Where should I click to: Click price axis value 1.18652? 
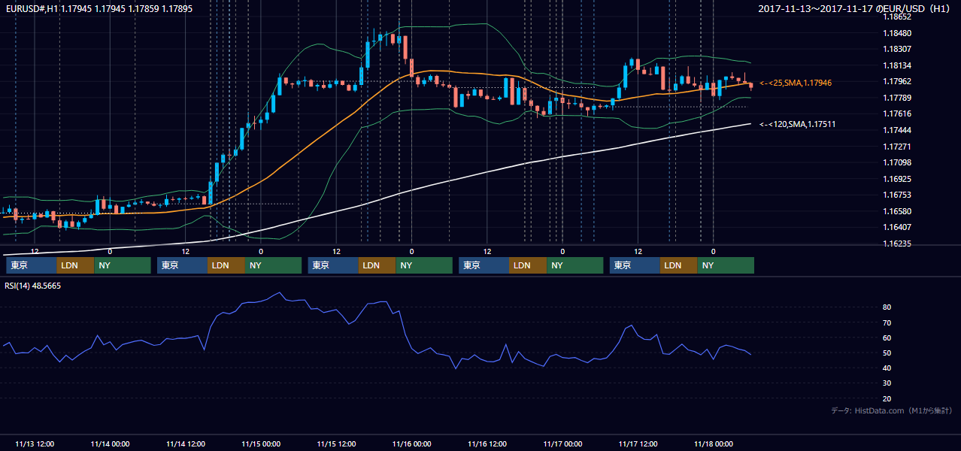tap(897, 17)
